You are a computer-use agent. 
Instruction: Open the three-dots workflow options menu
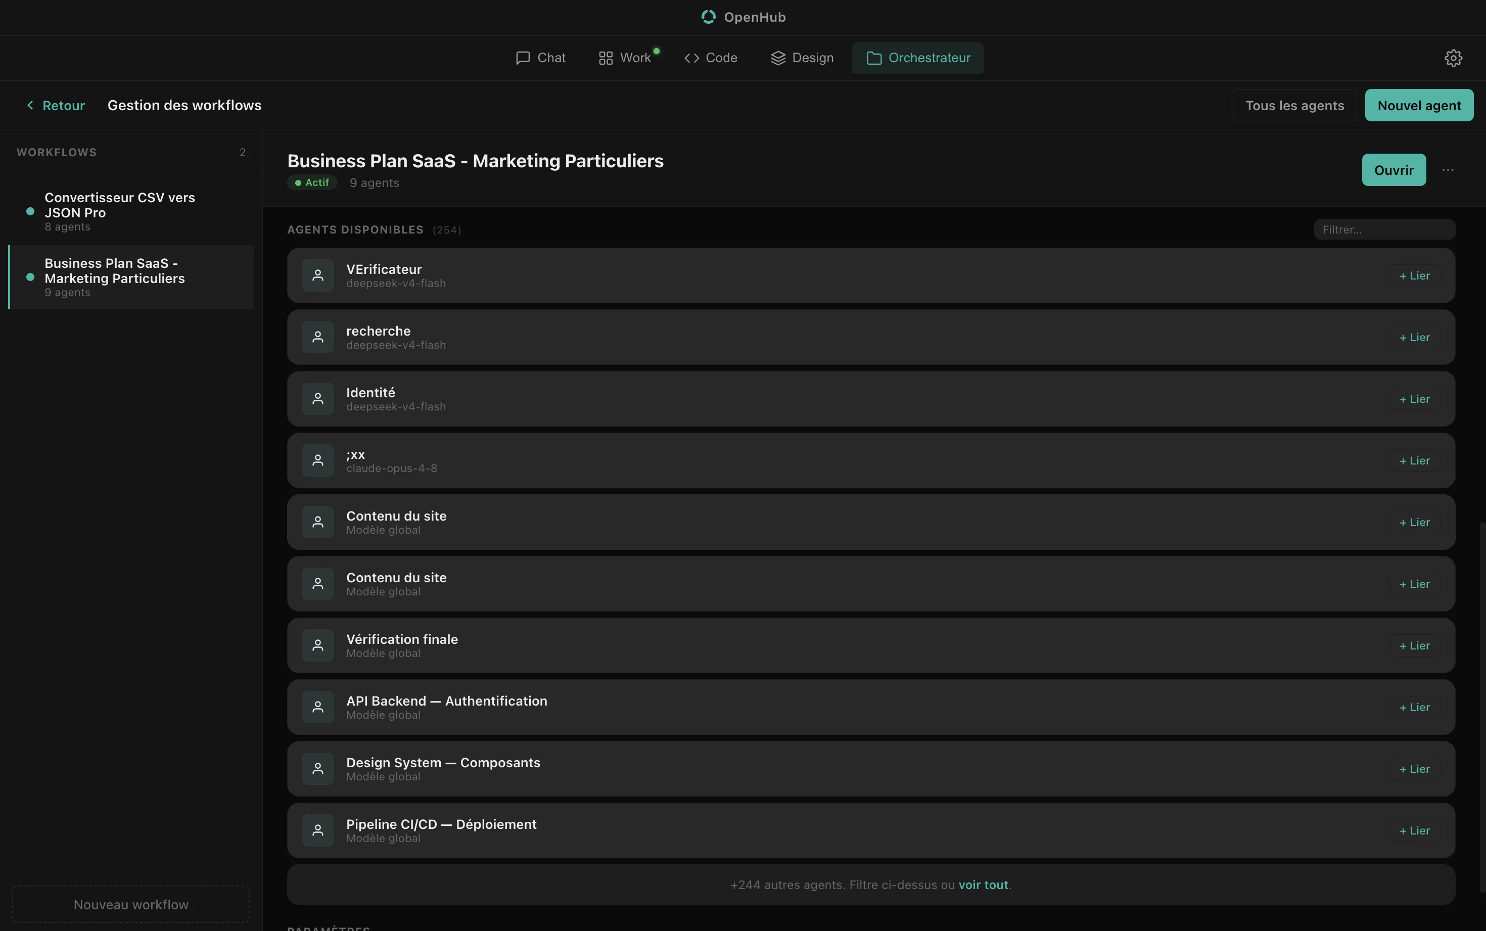1448,170
